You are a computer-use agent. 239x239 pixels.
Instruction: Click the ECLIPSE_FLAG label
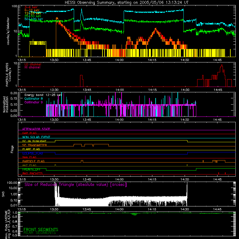tap(33, 153)
